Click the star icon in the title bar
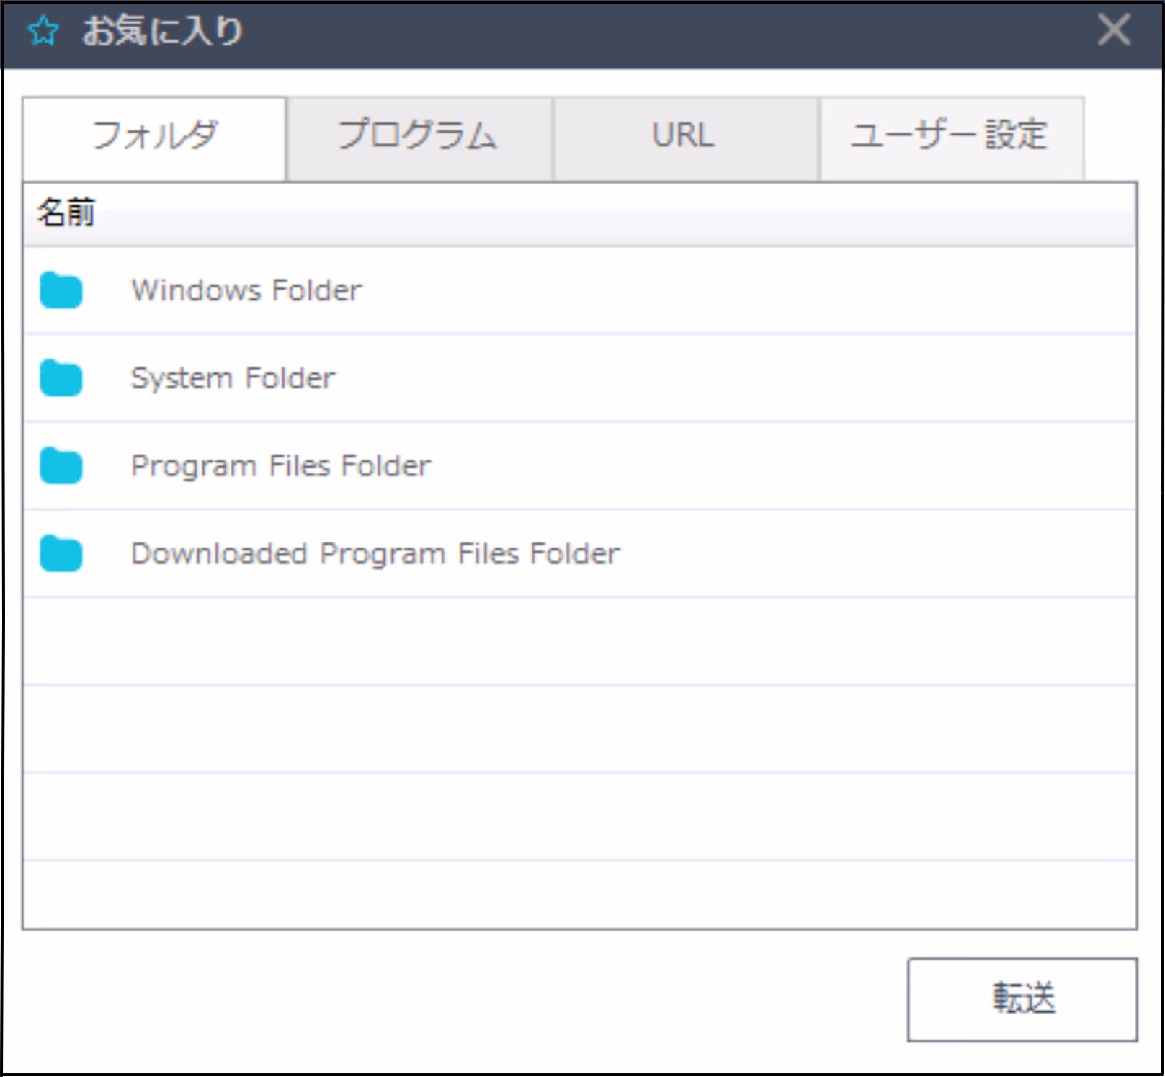1165x1077 pixels. pyautogui.click(x=43, y=31)
